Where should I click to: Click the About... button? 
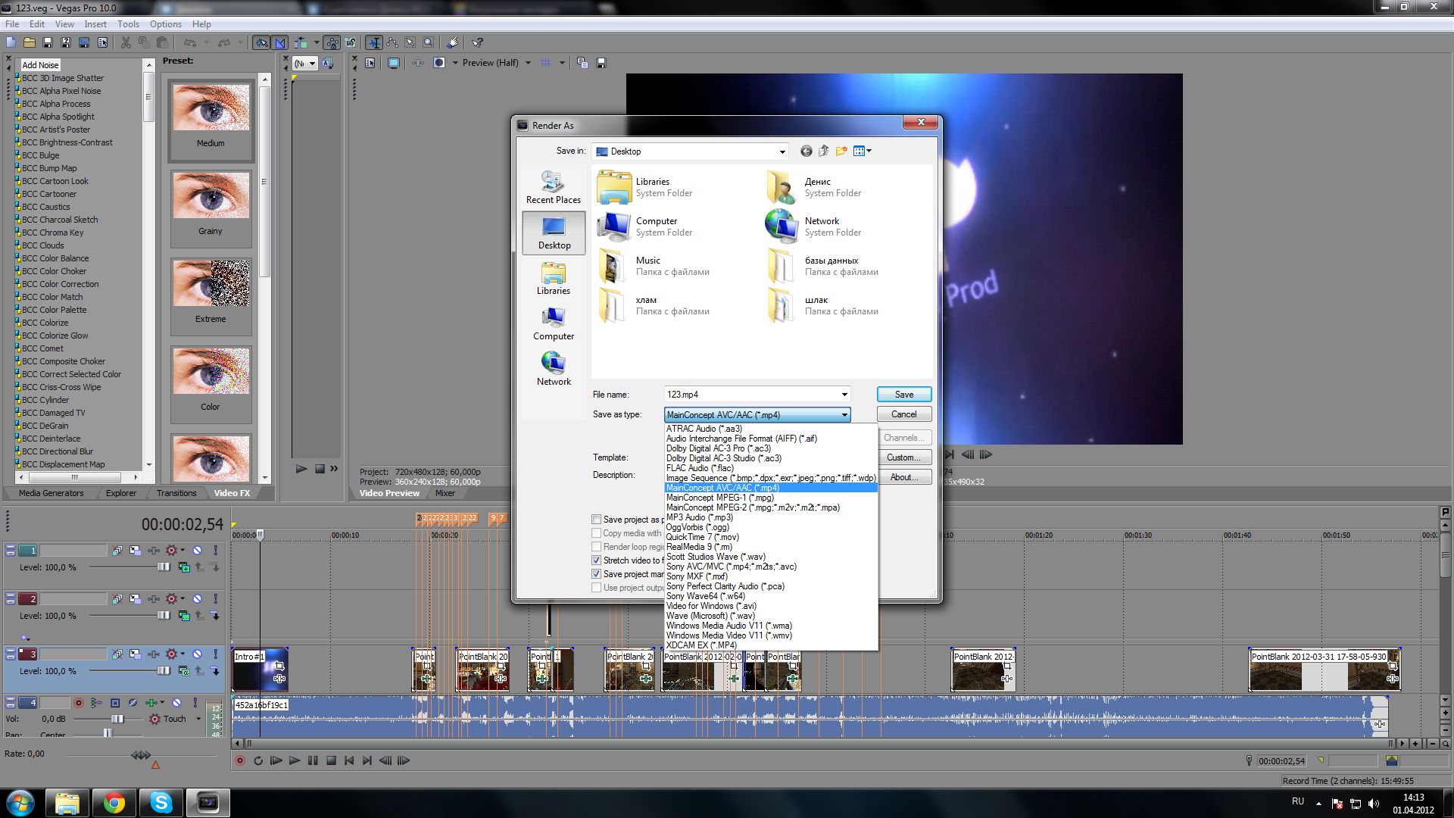point(904,477)
